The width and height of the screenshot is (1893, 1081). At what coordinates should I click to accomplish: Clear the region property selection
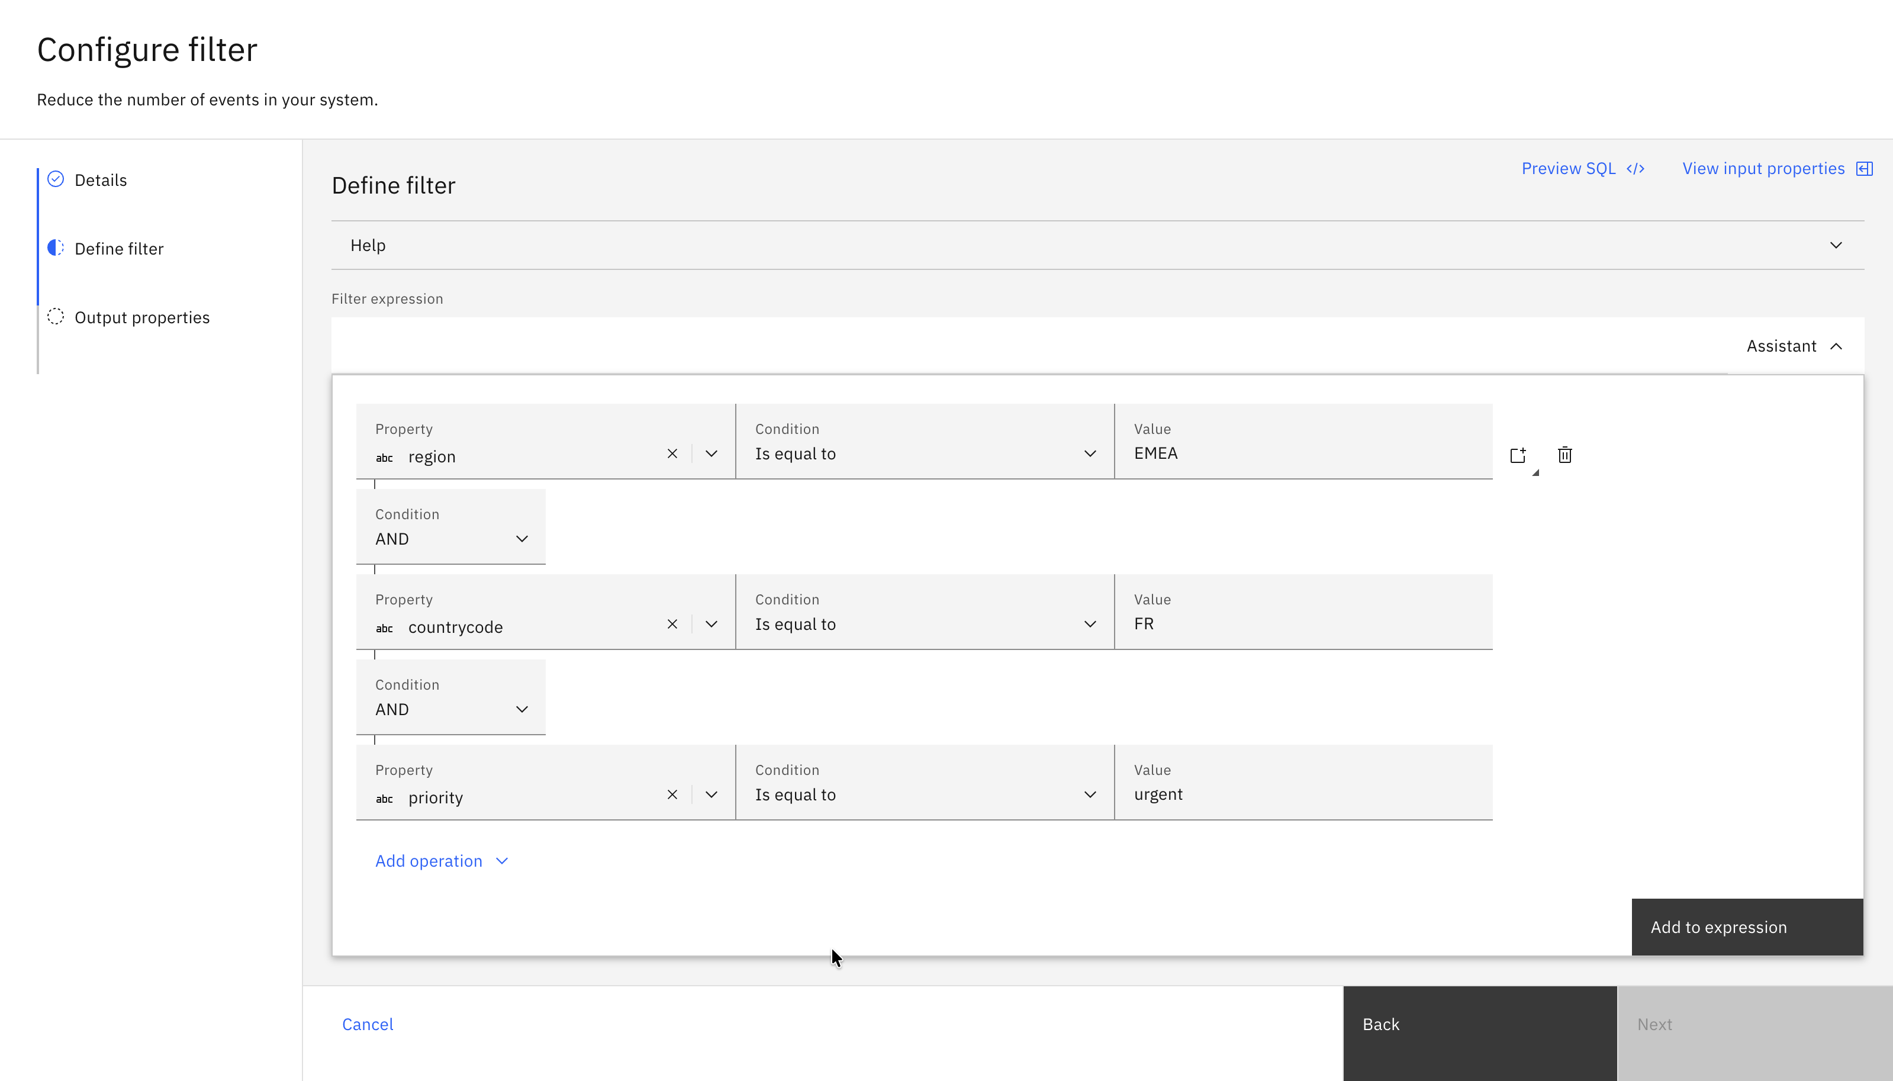point(672,453)
